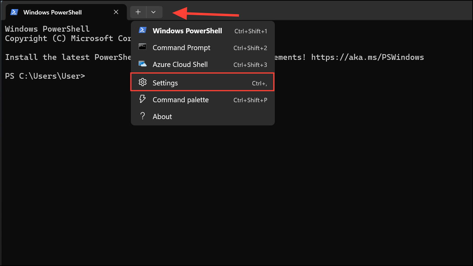Click the Settings gear icon

143,82
